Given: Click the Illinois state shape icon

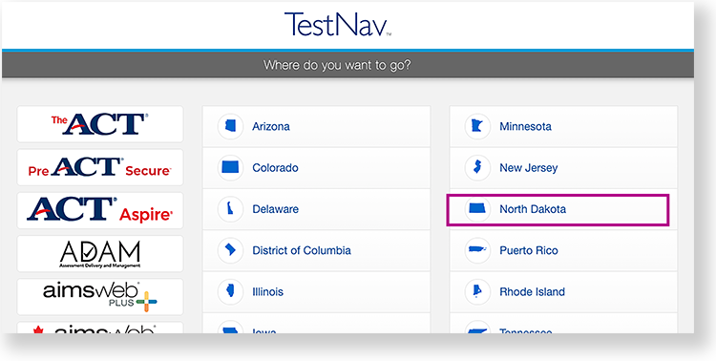Looking at the screenshot, I should (231, 291).
